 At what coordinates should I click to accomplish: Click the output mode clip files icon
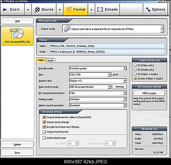click(67, 28)
